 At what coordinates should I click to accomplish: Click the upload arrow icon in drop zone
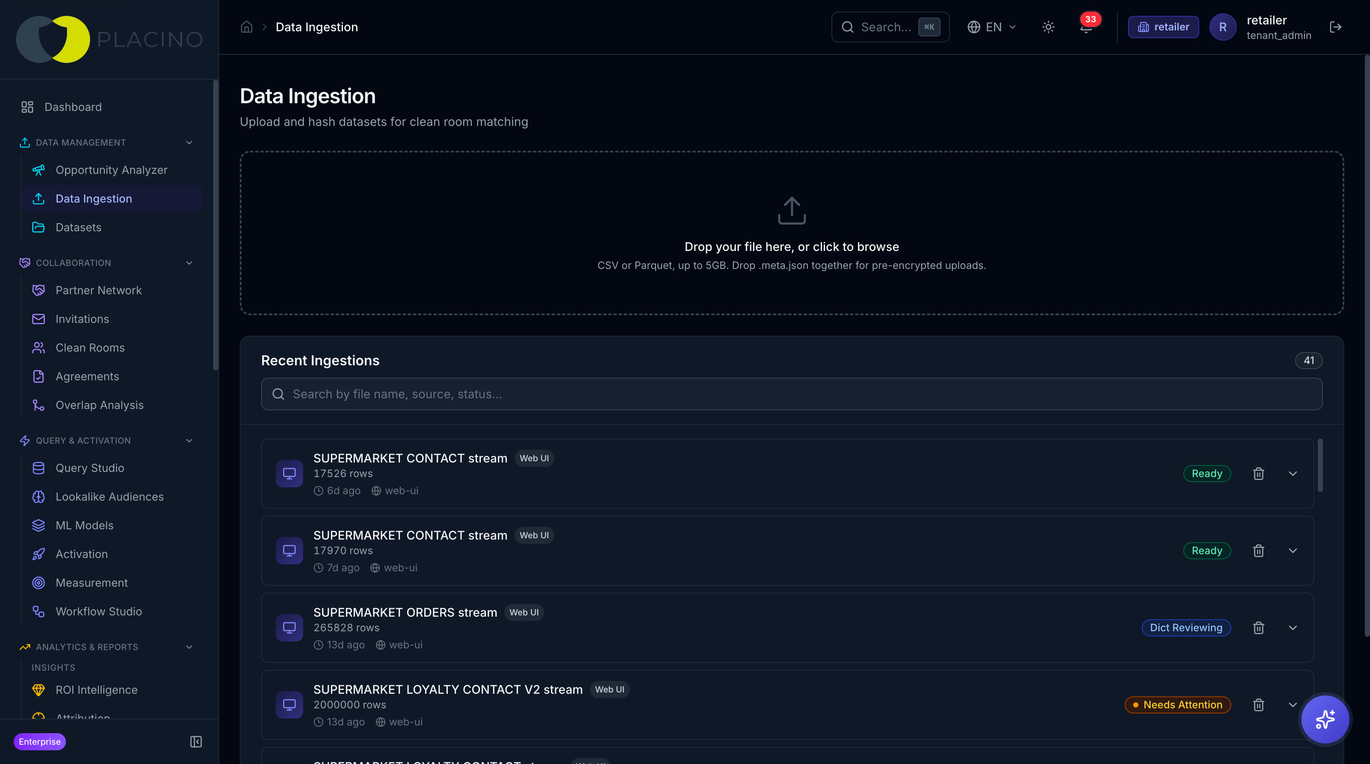[x=791, y=211]
